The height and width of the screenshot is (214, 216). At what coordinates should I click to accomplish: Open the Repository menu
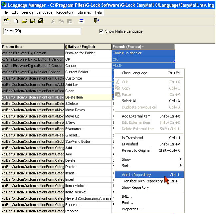point(65,12)
